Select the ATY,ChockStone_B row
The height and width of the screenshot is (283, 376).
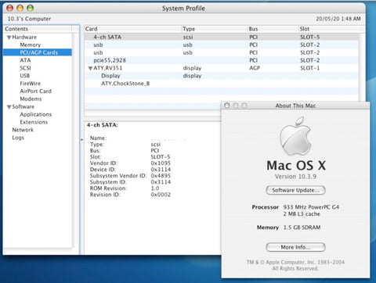tap(222, 84)
